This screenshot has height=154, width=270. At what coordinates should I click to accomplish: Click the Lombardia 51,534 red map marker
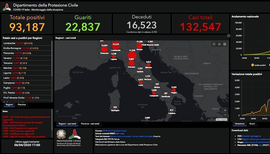click(116, 45)
